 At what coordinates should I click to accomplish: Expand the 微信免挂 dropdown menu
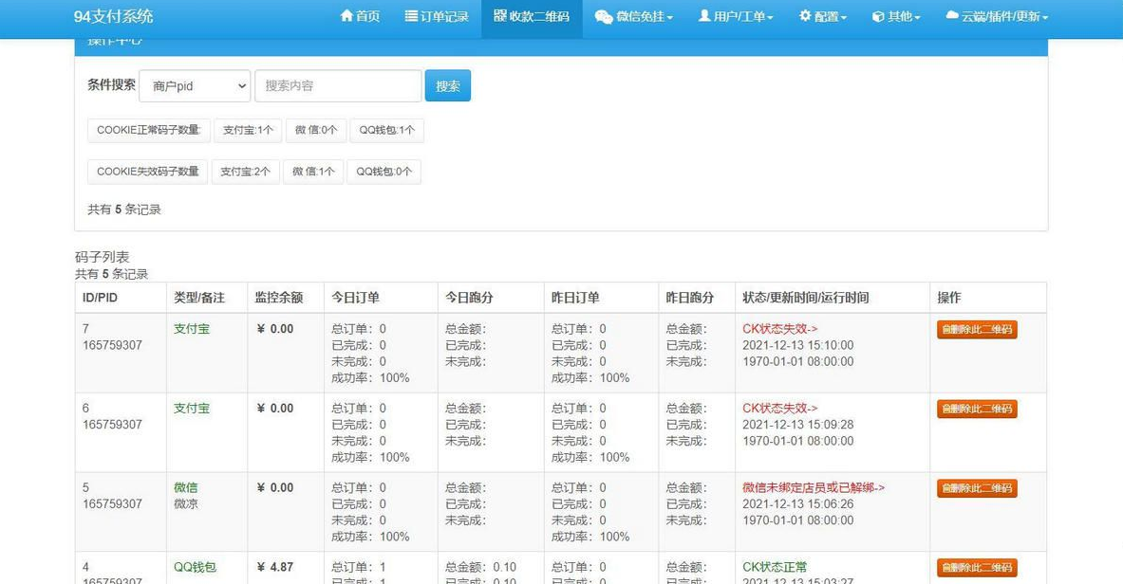(634, 16)
